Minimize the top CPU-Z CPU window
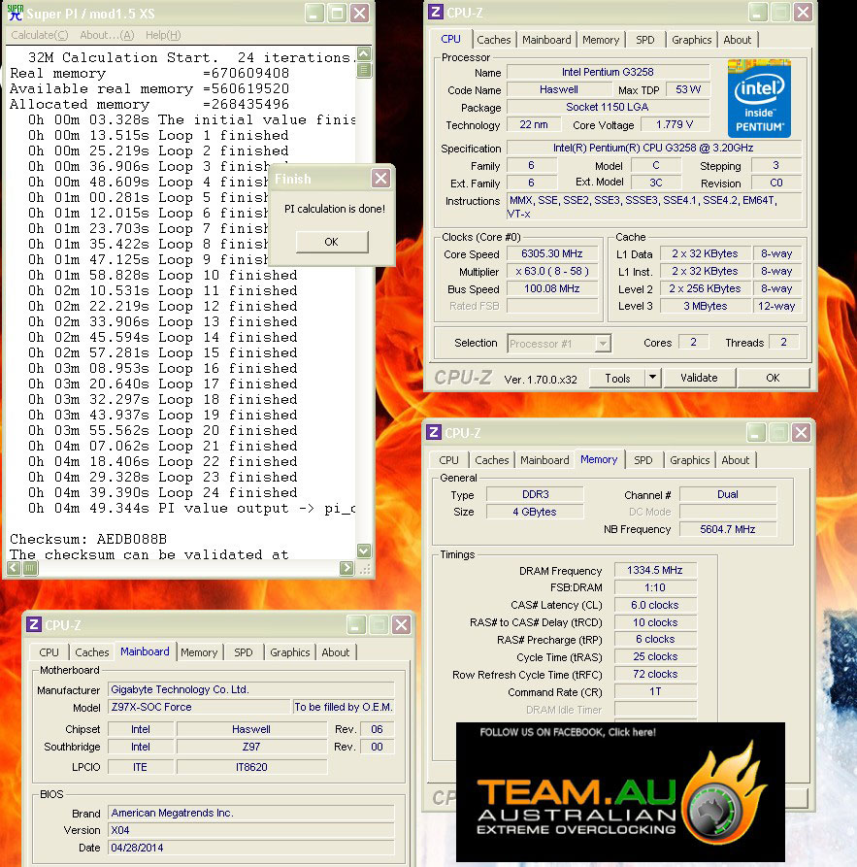This screenshot has height=867, width=857. pos(758,12)
